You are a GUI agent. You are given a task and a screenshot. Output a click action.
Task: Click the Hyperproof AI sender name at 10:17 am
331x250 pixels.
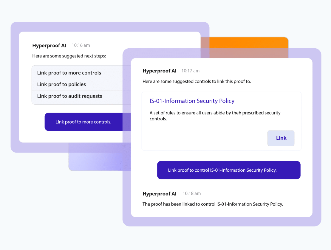[x=160, y=71]
